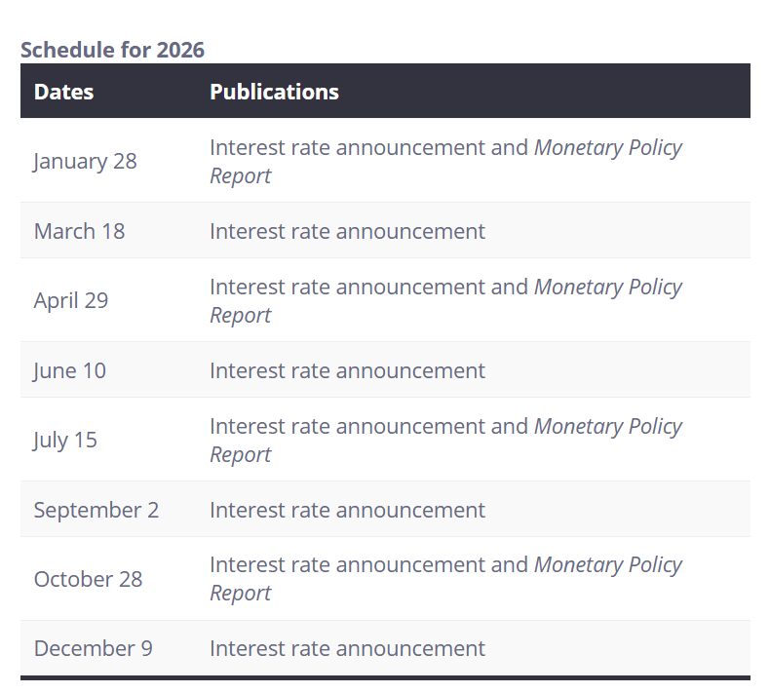Click the "Schedule for 2026" heading
Screen dimensions: 770x693
[x=112, y=50]
